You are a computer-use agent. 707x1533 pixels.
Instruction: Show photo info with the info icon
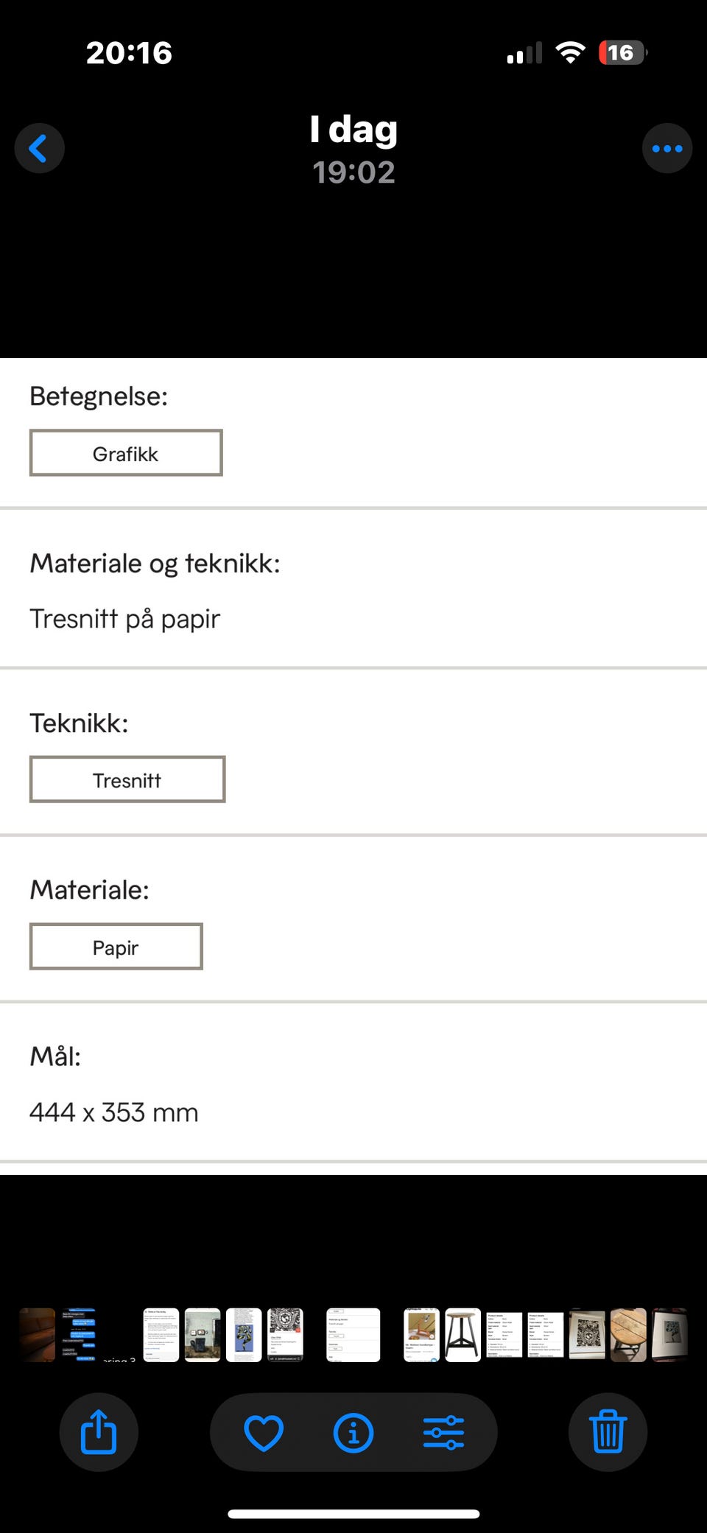tap(353, 1432)
